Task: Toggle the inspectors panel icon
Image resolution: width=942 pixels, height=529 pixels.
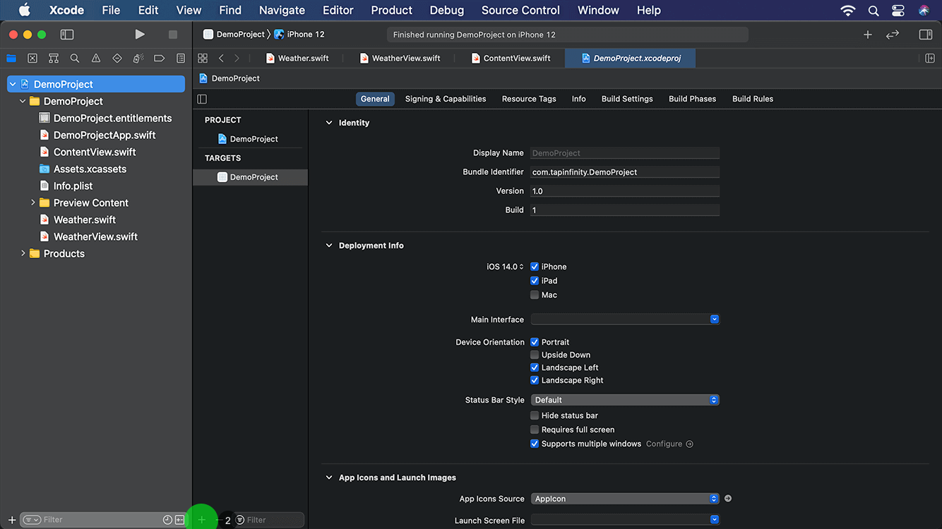Action: click(925, 34)
